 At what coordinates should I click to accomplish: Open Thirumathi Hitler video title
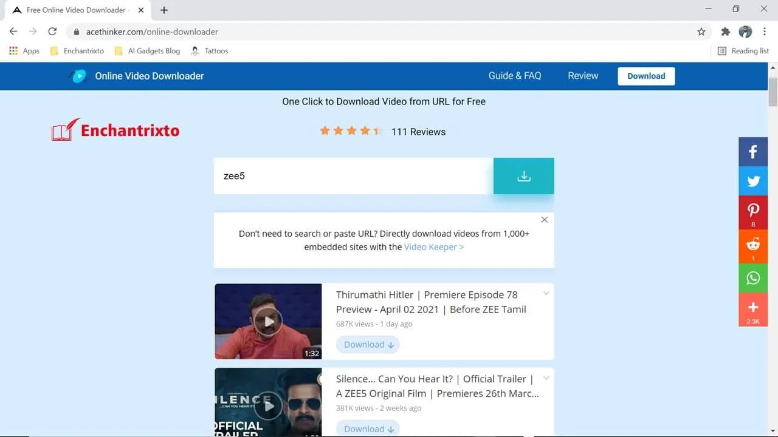pyautogui.click(x=431, y=302)
